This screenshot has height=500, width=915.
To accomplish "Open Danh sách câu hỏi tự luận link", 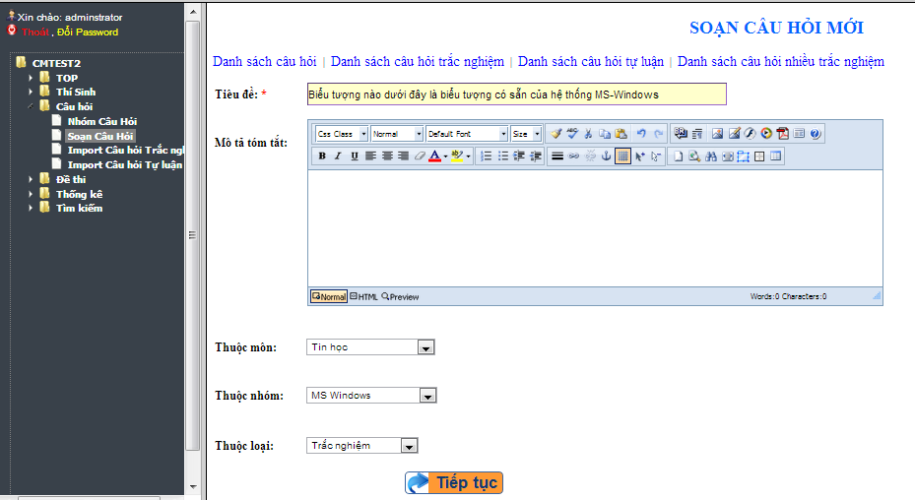I will 591,61.
